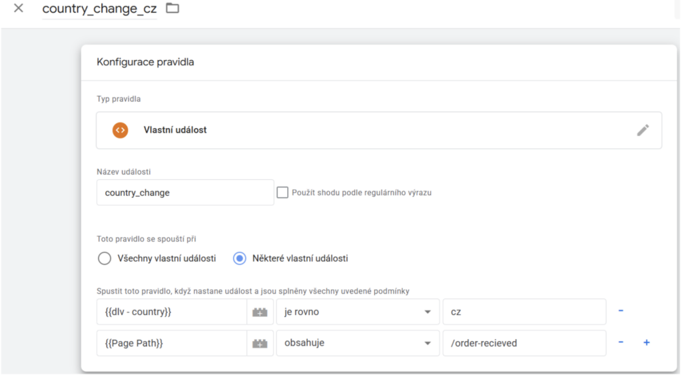Click the trigger name country_change_cz to rename
The width and height of the screenshot is (682, 375).
coord(99,9)
